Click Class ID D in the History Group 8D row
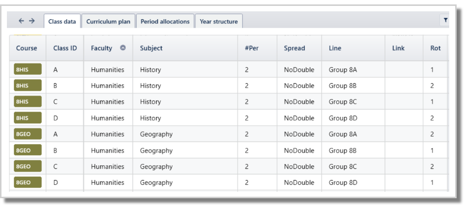Image resolution: width=466 pixels, height=211 pixels. click(x=55, y=118)
